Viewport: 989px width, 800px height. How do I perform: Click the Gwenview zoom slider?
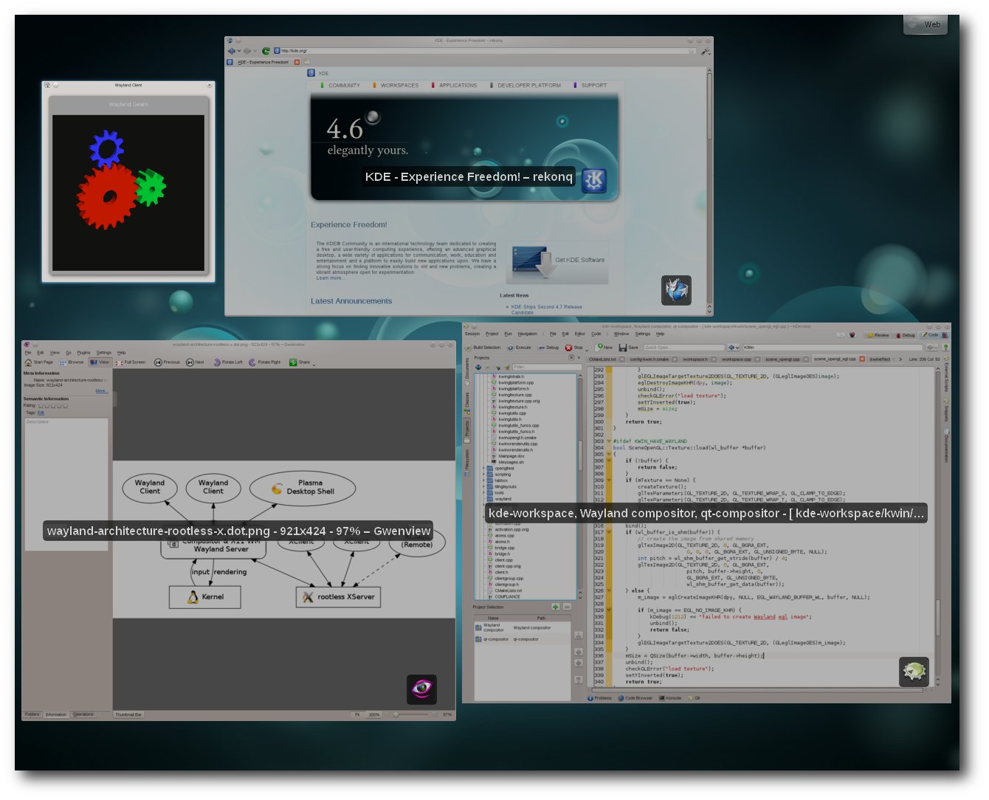pos(410,714)
